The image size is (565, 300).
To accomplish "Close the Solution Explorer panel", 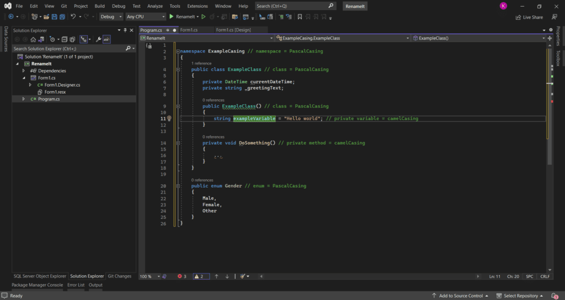I will [131, 30].
